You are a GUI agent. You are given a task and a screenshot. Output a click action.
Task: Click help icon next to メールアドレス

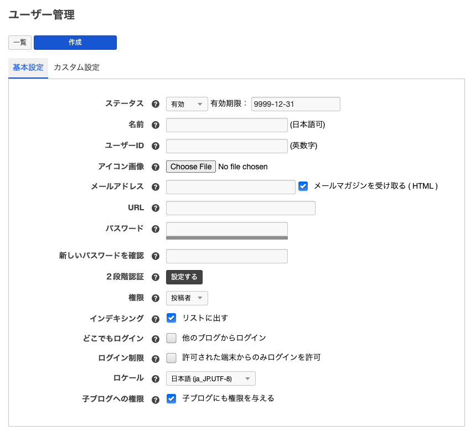(156, 187)
